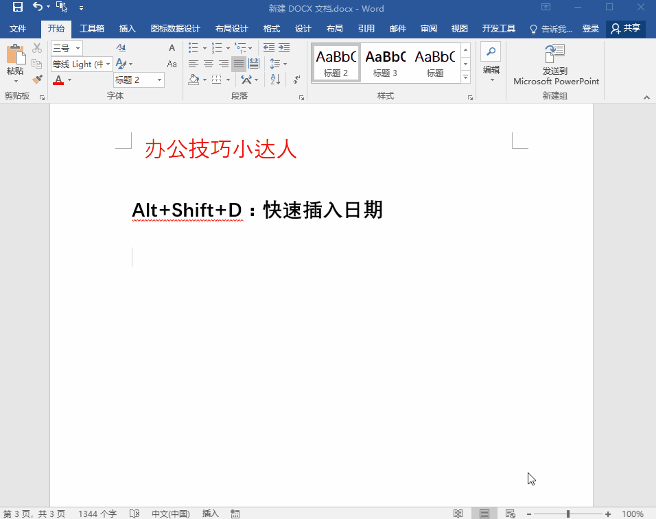Toggle justify paragraph alignment
This screenshot has height=519, width=656.
tap(238, 64)
